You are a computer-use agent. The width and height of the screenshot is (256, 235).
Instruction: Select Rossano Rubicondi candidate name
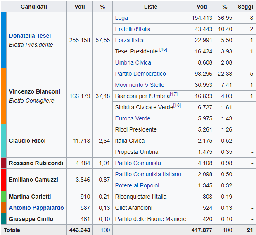point(36,163)
